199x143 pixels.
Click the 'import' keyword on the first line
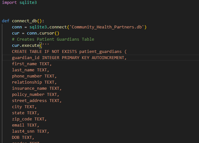pyautogui.click(x=7, y=3)
